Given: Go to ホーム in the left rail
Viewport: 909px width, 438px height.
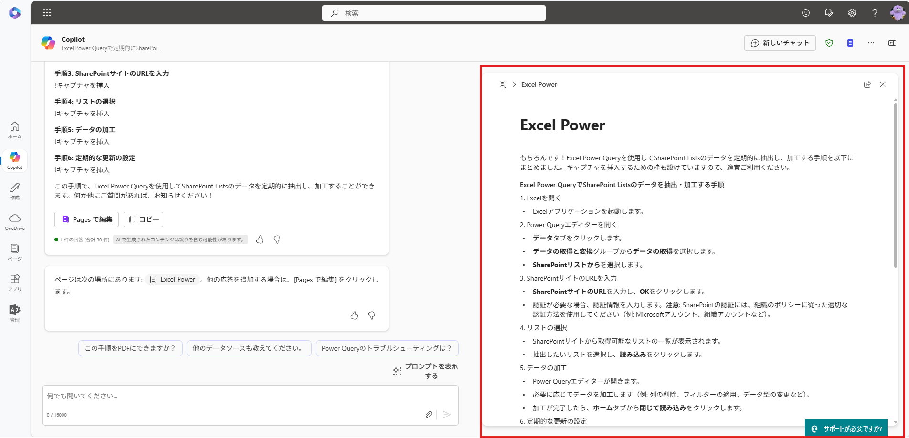Looking at the screenshot, I should click(15, 130).
